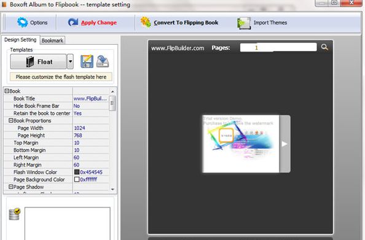This screenshot has width=365, height=240.
Task: Click the database checkmark icon
Action: [14, 214]
